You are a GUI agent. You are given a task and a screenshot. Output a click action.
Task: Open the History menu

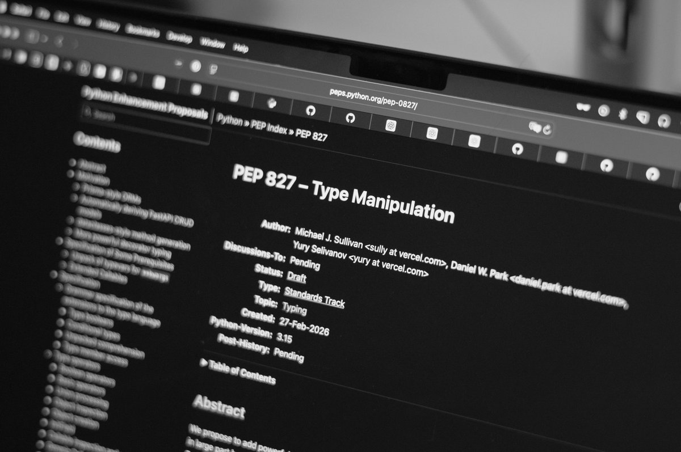coord(110,26)
